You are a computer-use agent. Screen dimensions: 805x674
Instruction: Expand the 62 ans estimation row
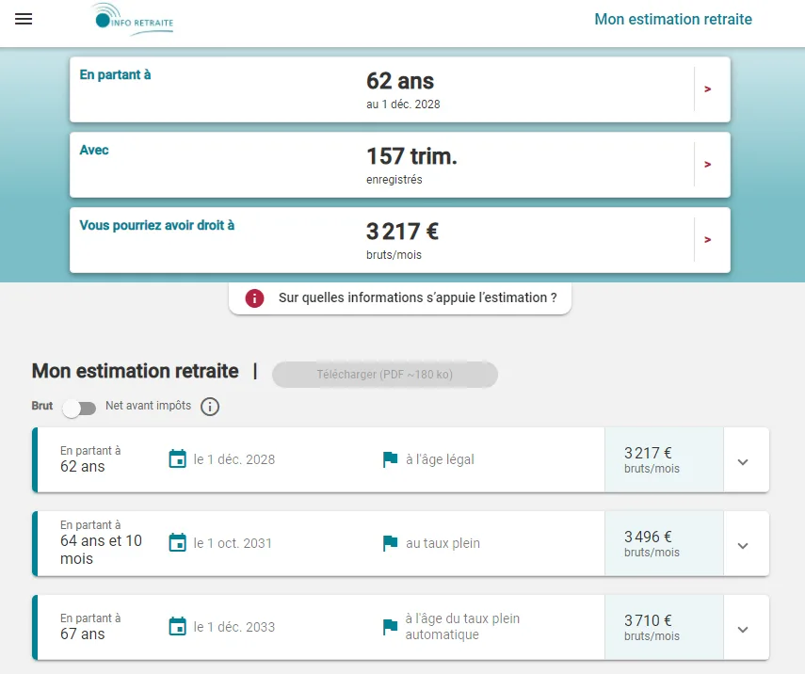tap(743, 461)
